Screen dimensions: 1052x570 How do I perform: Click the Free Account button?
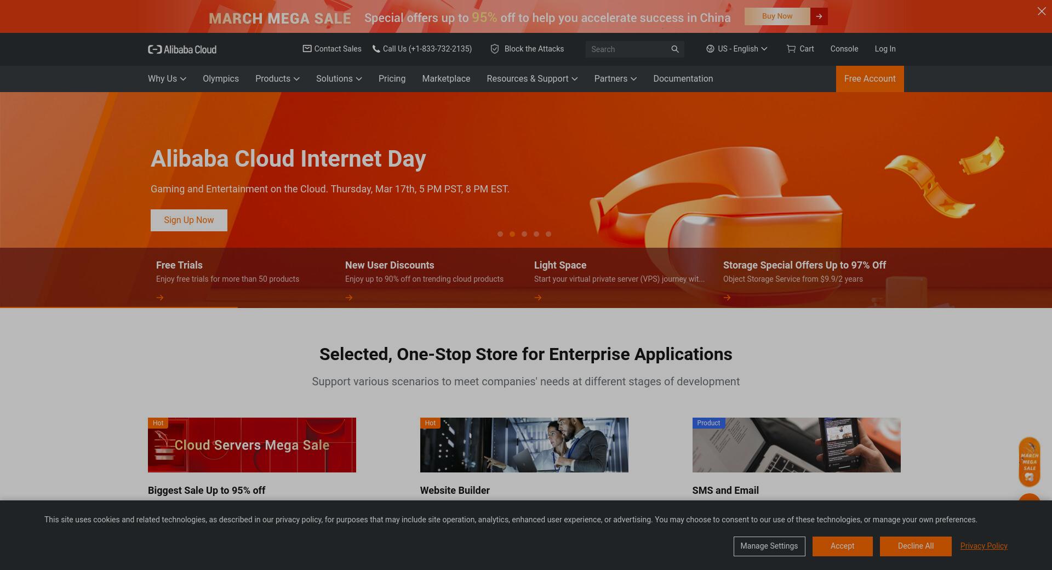tap(870, 79)
